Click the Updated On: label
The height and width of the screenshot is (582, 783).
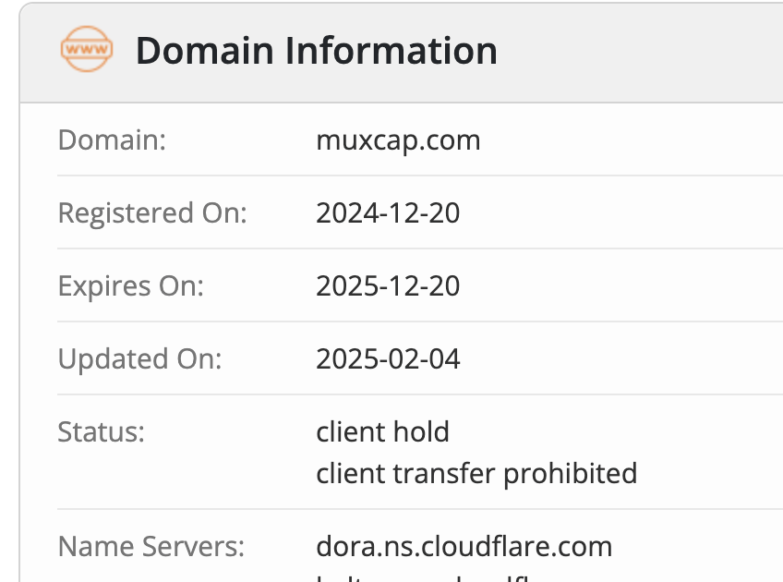click(139, 359)
